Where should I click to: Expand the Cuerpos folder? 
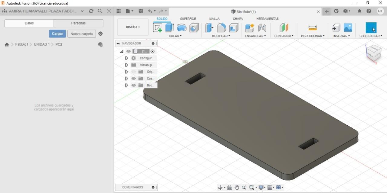[126, 79]
